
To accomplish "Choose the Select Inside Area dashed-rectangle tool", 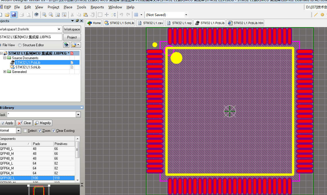I will [x=100, y=15].
